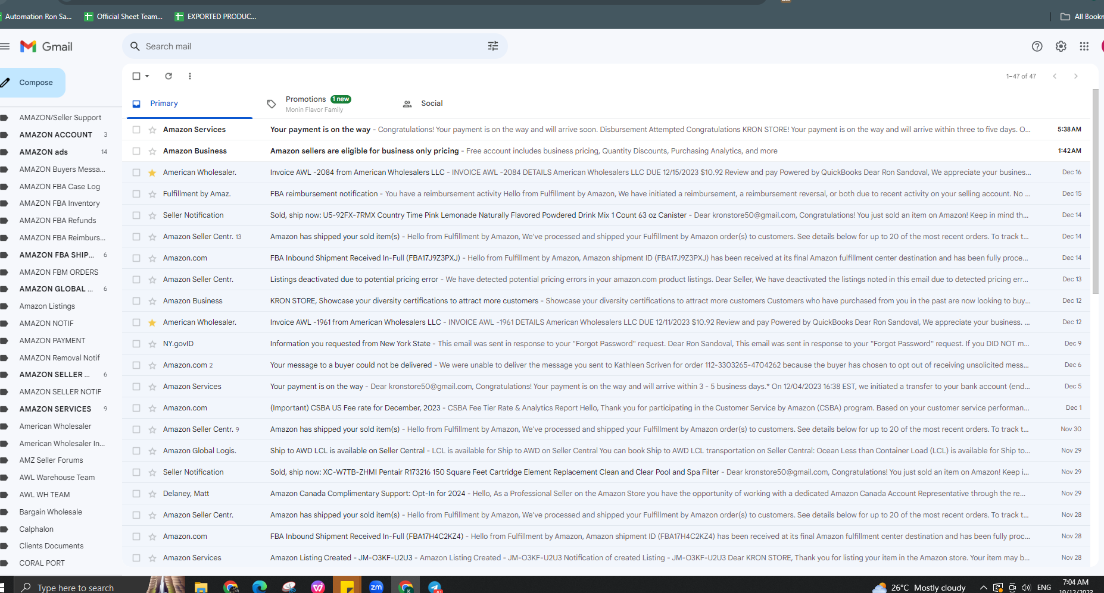This screenshot has height=593, width=1104.
Task: Unstar the American Wholesaler AWL-2084 invoice email
Action: coord(152,172)
